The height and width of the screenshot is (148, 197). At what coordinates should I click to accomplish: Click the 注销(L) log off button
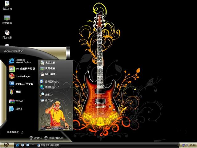pos(36,138)
